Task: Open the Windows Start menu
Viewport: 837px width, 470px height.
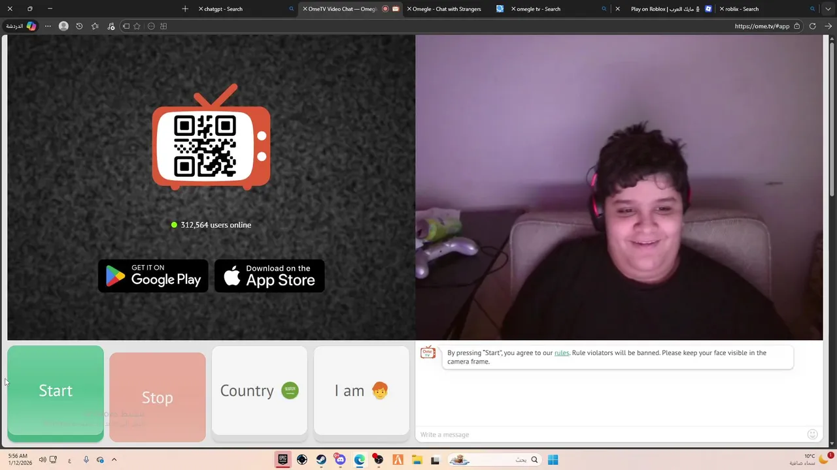Action: [x=553, y=460]
